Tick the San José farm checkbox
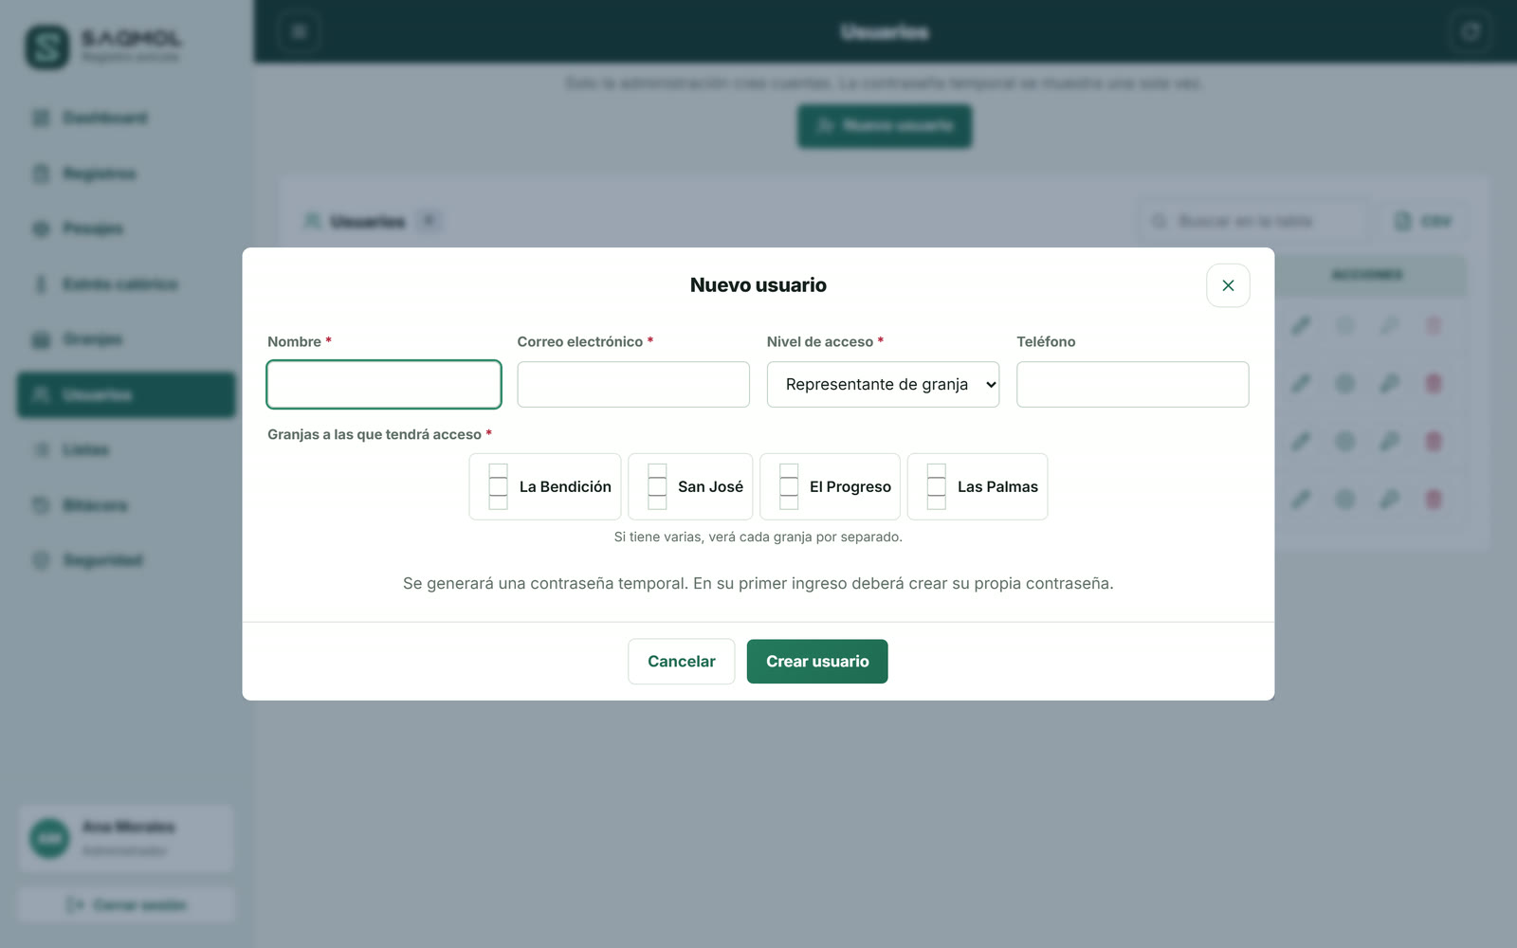 [657, 486]
